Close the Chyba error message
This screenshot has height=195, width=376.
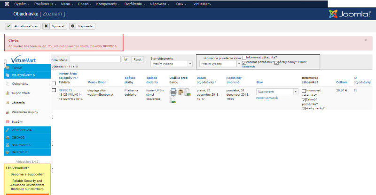[366, 40]
